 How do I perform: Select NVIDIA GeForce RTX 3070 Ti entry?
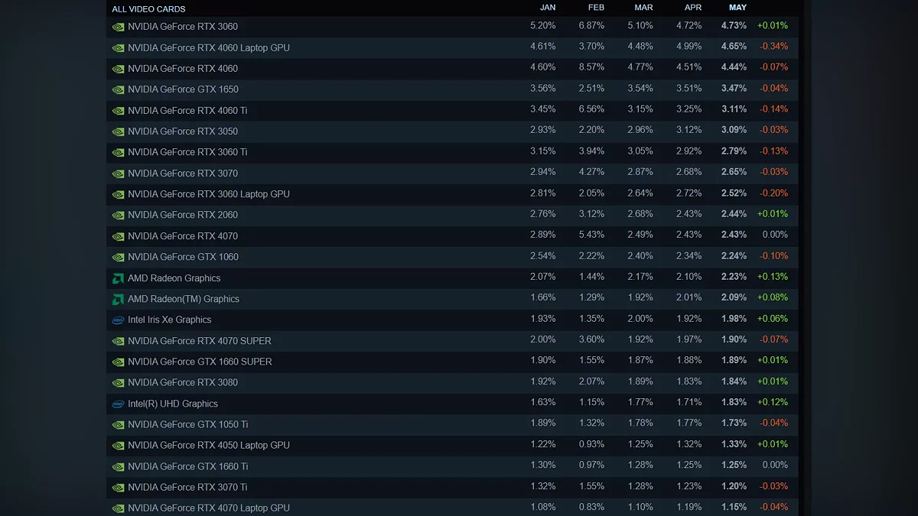click(x=187, y=487)
